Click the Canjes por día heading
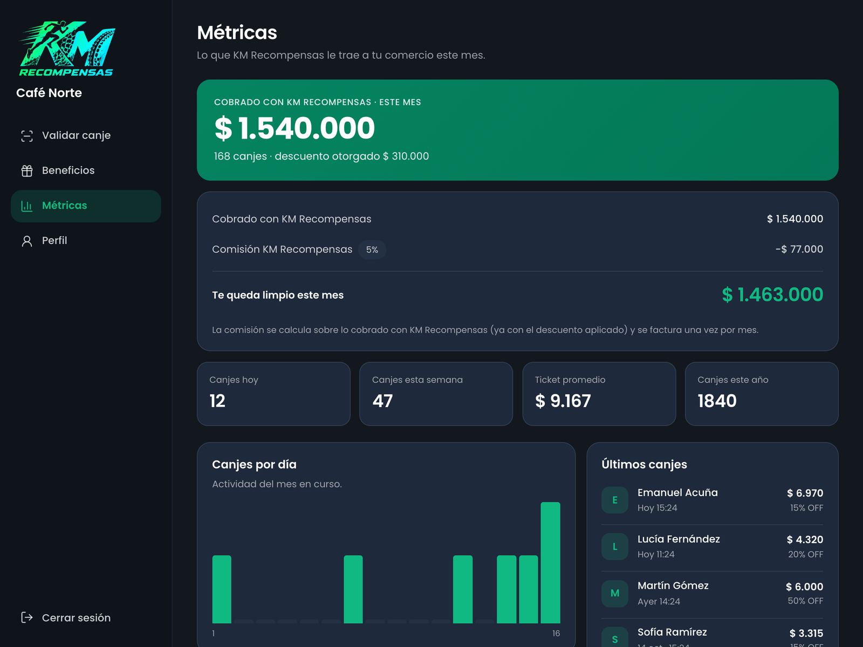863x647 pixels. [x=254, y=464]
